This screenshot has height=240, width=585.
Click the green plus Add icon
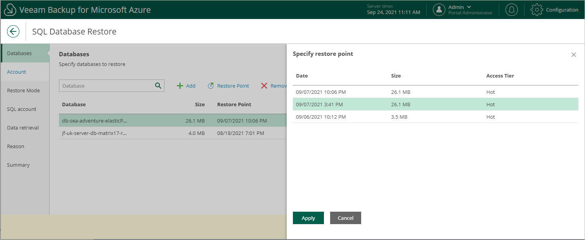pos(180,86)
